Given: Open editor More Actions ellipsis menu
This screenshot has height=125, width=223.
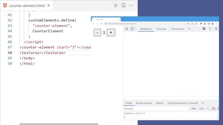Looking at the screenshot, I should 131,6.
